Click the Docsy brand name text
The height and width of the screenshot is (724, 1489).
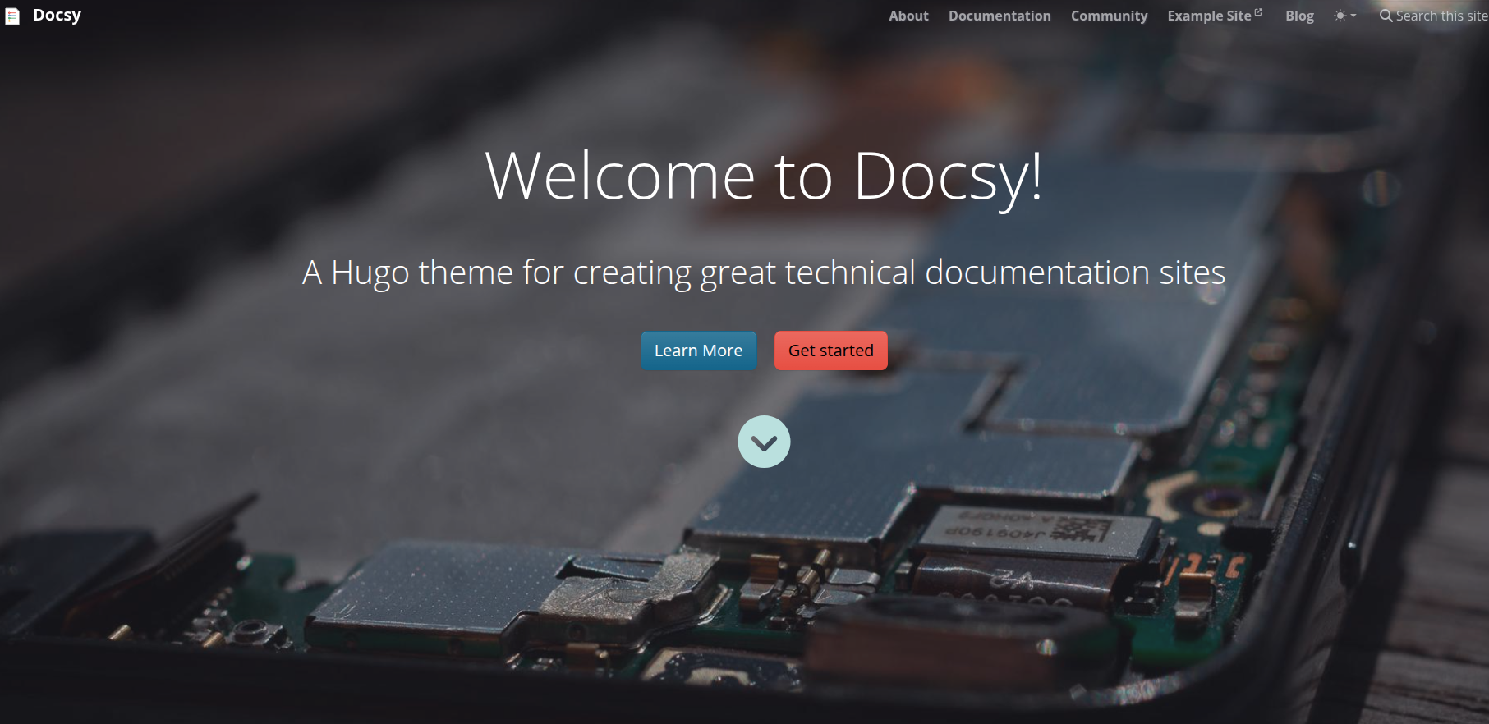click(x=57, y=16)
